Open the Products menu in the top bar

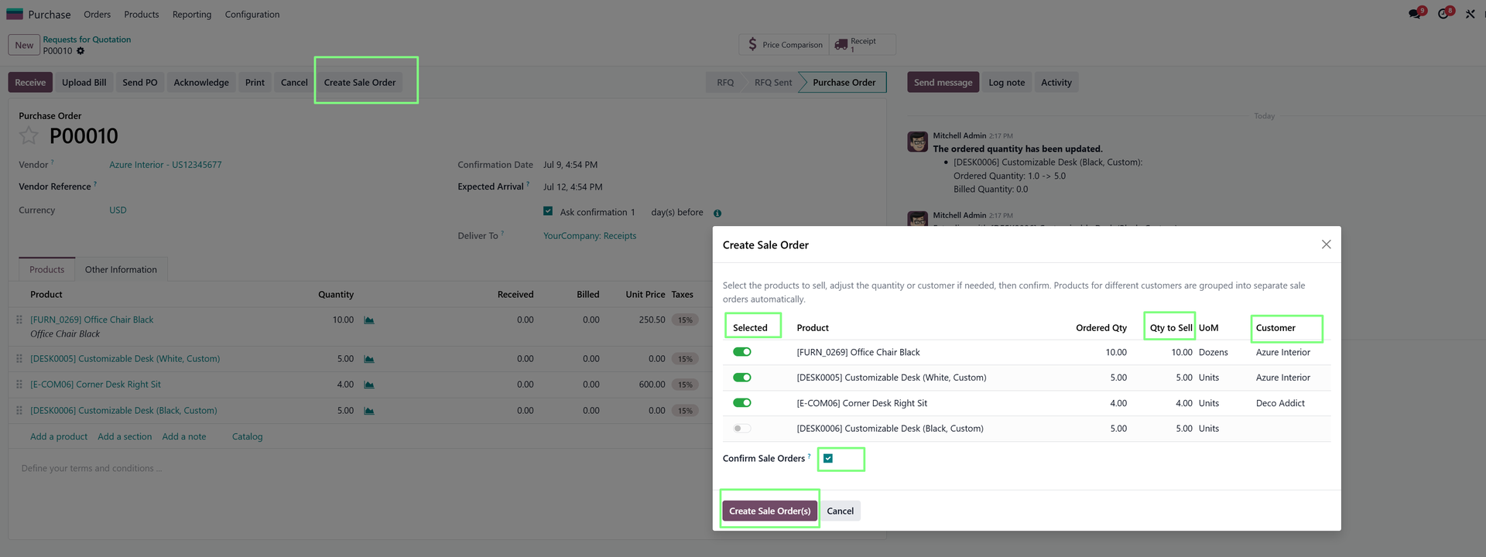[x=142, y=14]
